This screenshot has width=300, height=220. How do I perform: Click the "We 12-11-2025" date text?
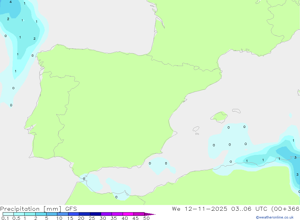pos(199,209)
